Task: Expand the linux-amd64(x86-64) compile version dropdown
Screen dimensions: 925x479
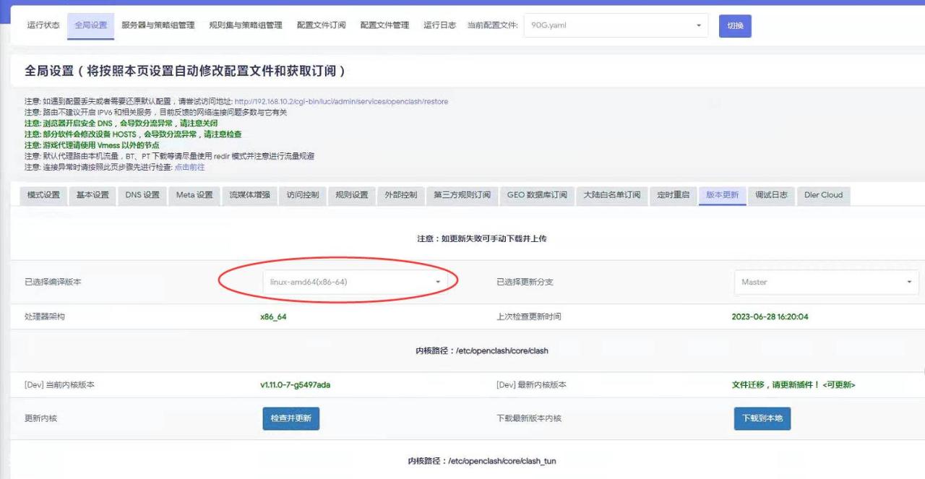Action: point(354,282)
